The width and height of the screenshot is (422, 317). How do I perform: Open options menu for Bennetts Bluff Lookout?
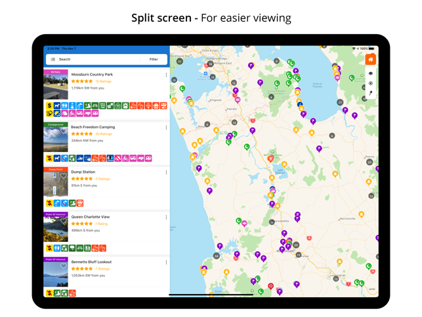tap(166, 262)
